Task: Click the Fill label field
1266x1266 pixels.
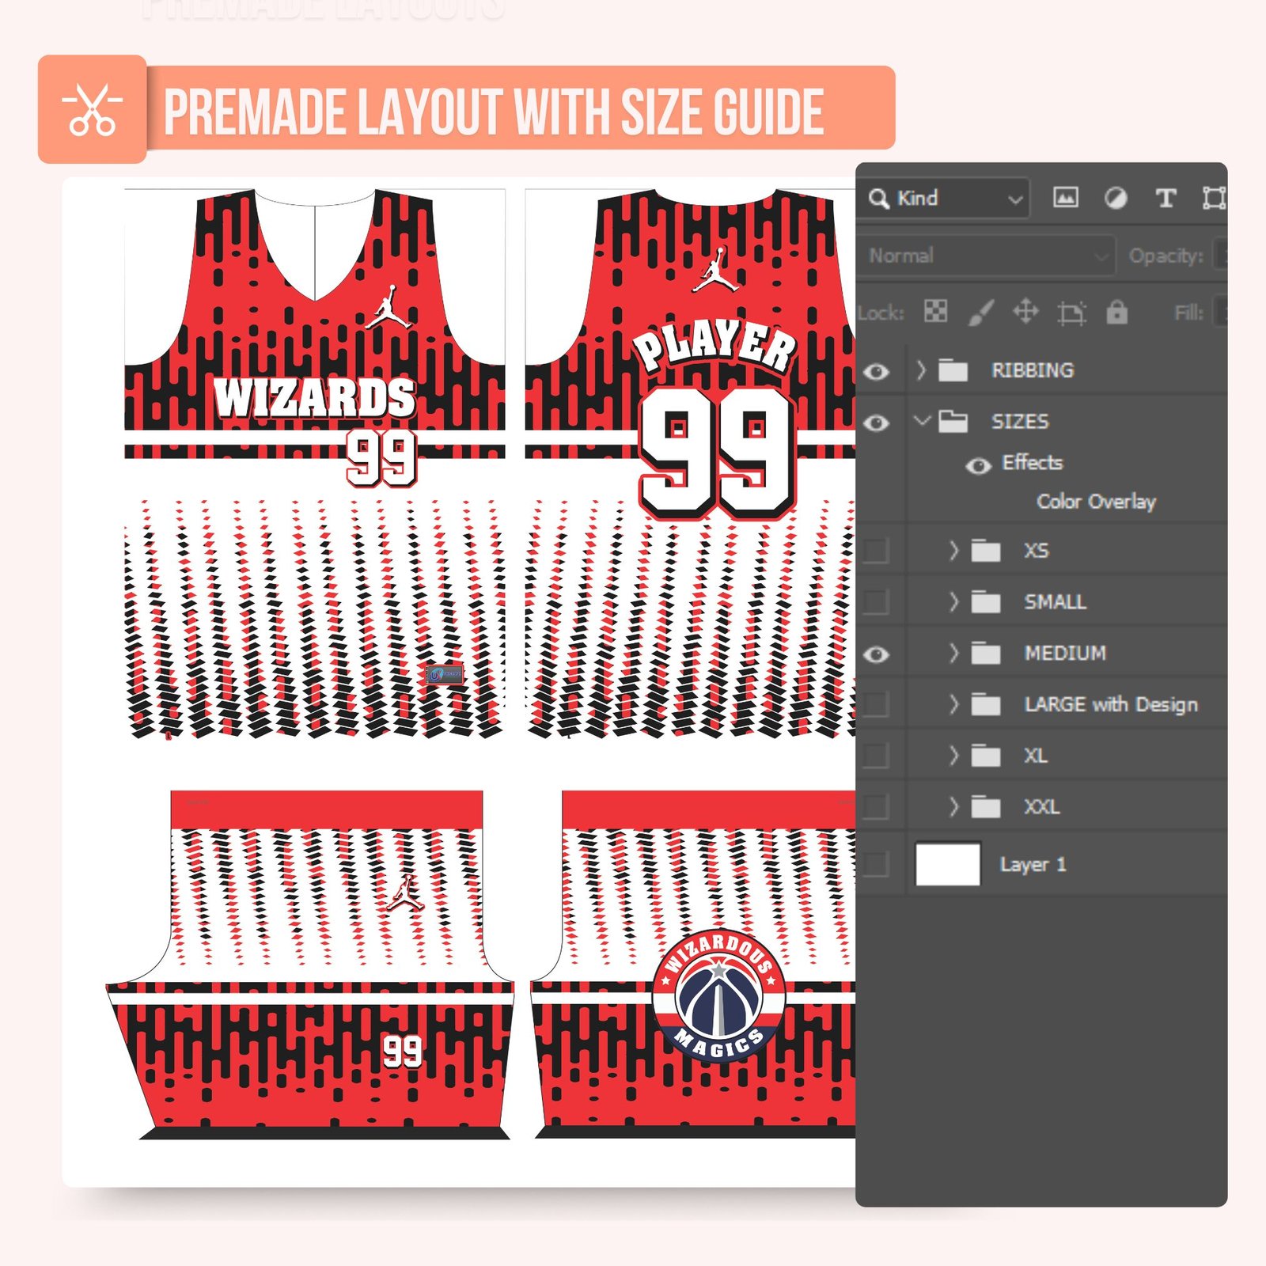Action: coord(1188,313)
